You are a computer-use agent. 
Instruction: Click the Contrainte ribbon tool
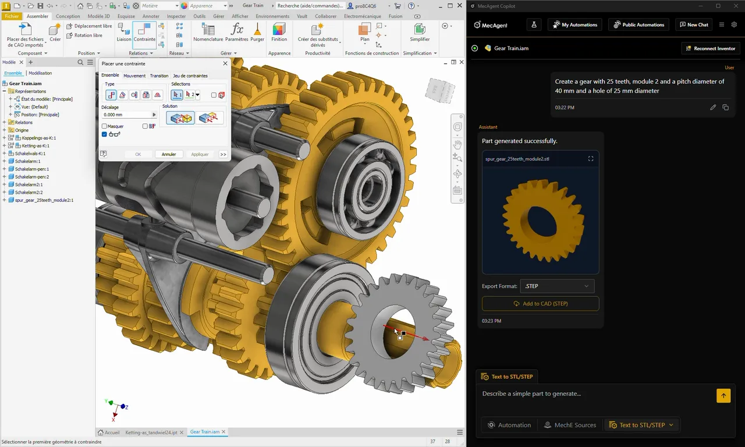(144, 33)
